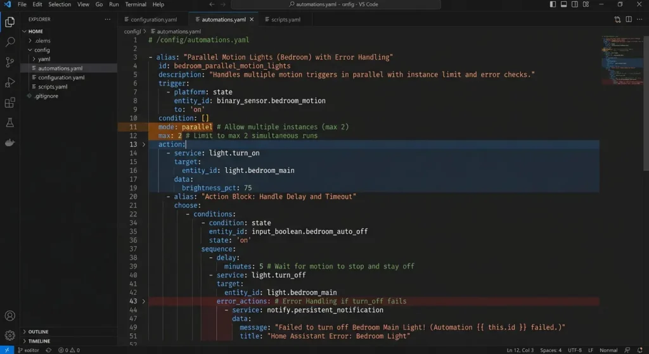Open Explorer views and more actions ellipsis
Screen dimensions: 649x354
[x=108, y=19]
